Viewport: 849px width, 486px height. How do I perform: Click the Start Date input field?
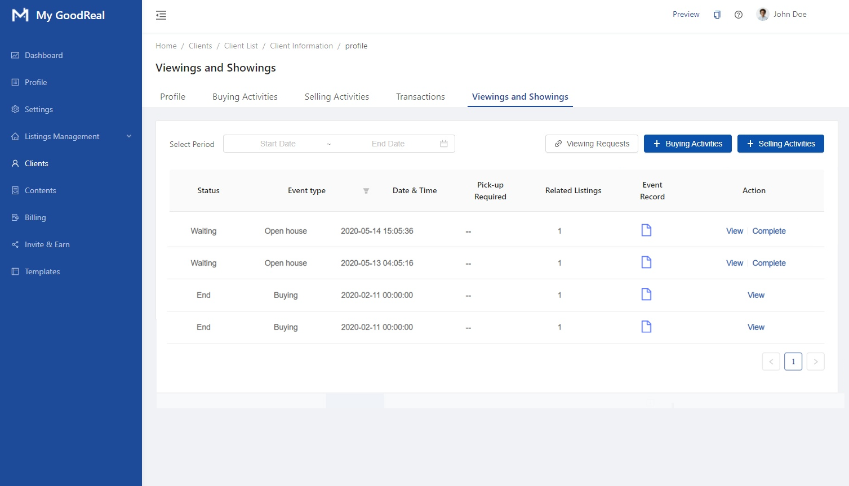coord(278,144)
